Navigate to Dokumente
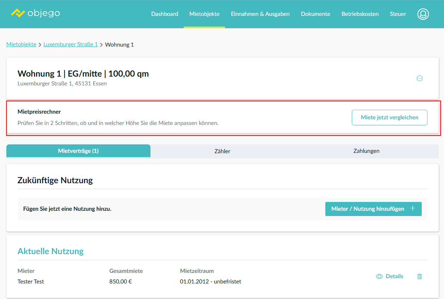 pyautogui.click(x=315, y=14)
